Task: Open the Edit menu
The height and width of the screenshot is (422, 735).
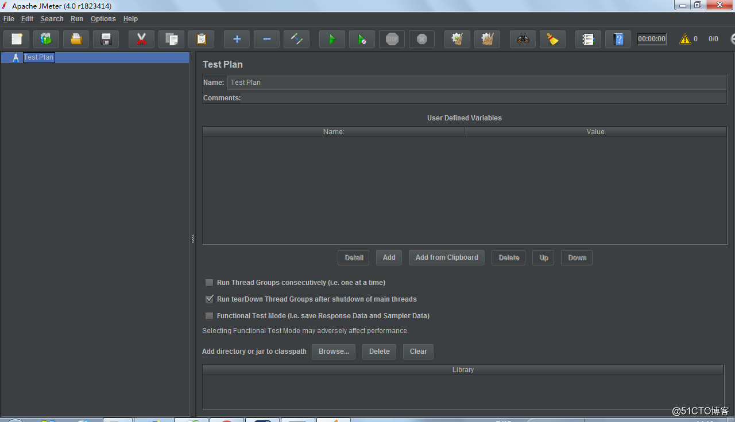Action: click(x=28, y=19)
